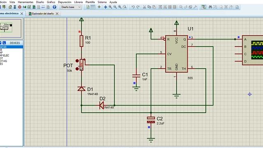Click the Undo arrow icon
Viewport: 263px width, 148px height.
coord(133,7)
